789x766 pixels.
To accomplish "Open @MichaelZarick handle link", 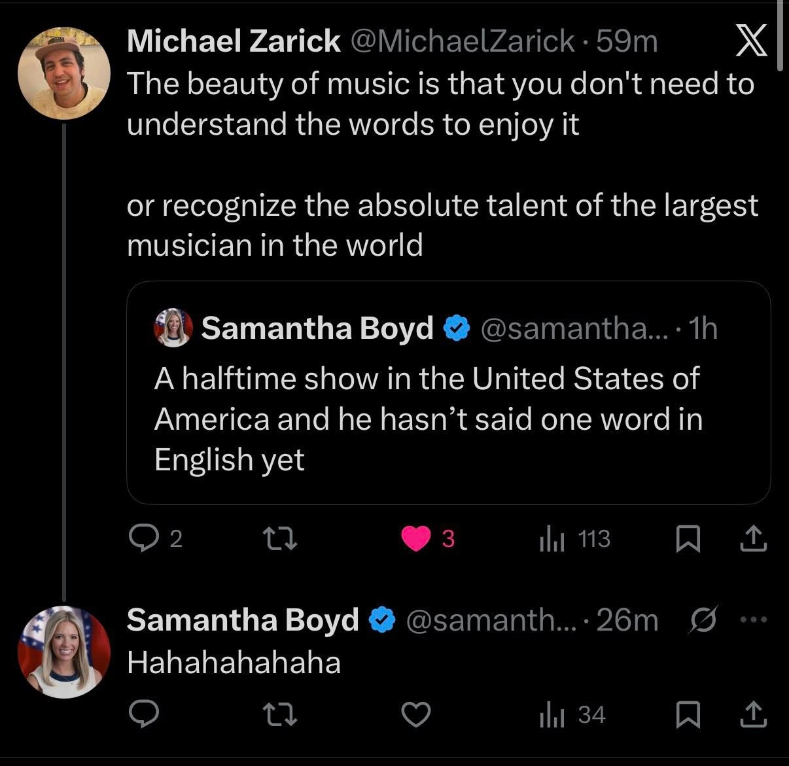I will point(463,42).
